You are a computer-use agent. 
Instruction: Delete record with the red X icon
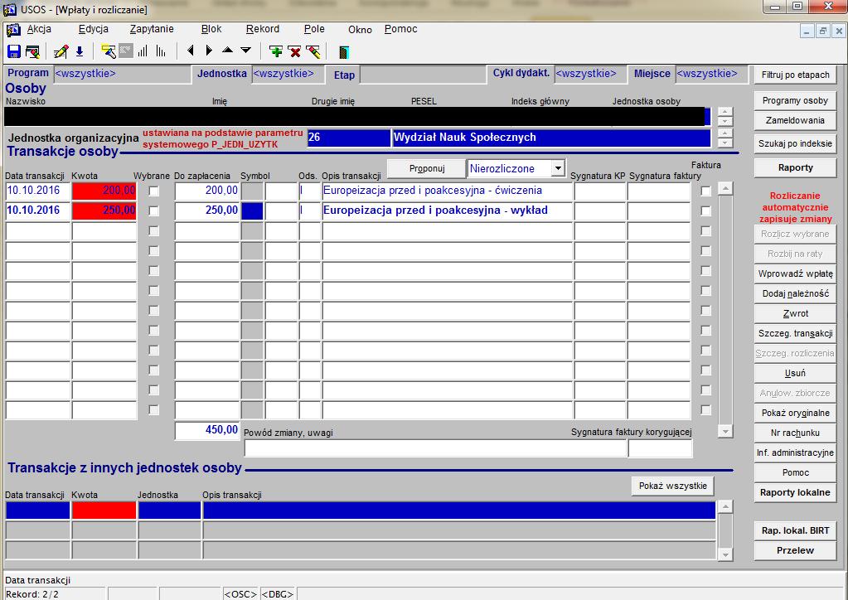(x=295, y=51)
